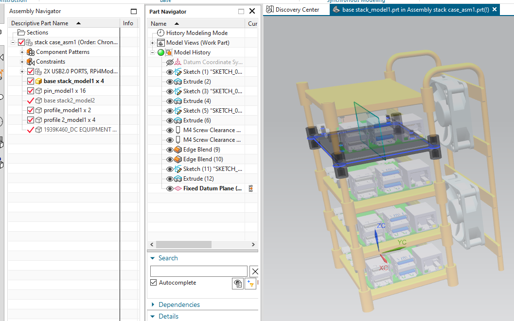The width and height of the screenshot is (514, 321).
Task: Expand the Dependencies section
Action: tap(153, 304)
